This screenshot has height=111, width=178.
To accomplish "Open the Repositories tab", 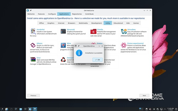I will [77, 14].
